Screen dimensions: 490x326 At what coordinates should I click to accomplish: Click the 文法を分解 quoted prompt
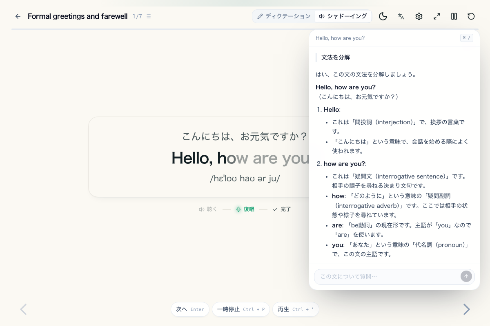tap(336, 57)
